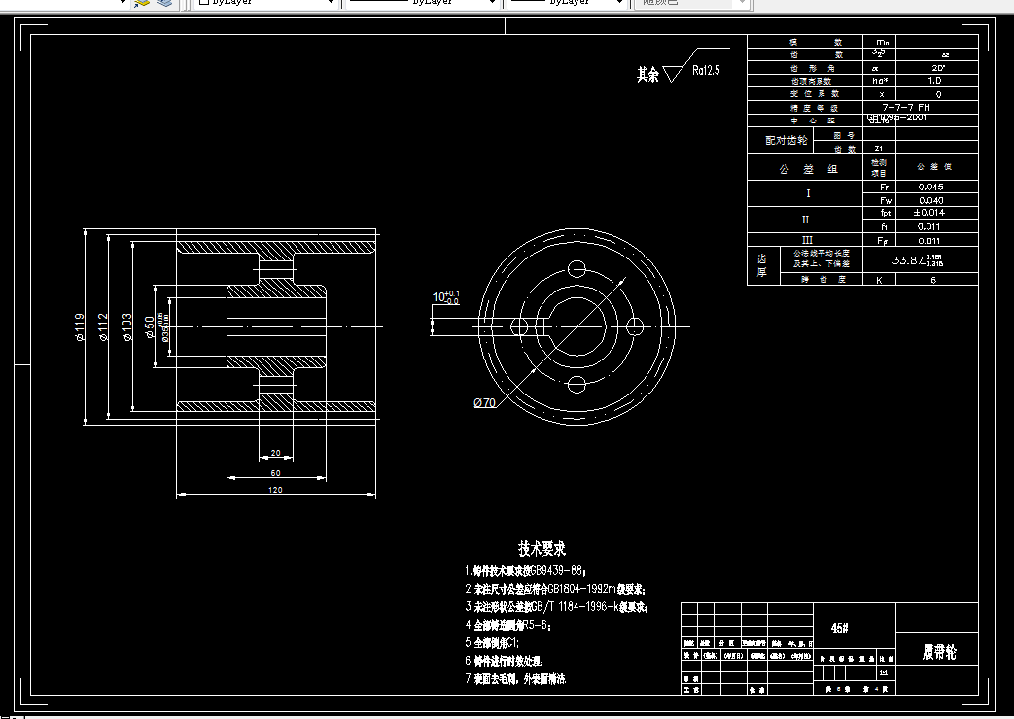The width and height of the screenshot is (1014, 719).
Task: Select the 10 +0.1 keyway dimension
Action: point(445,296)
